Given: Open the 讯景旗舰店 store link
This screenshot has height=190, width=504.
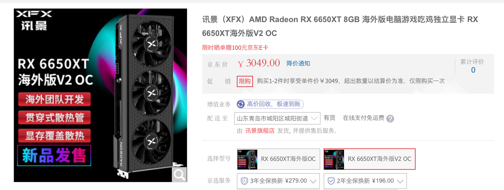Looking at the screenshot, I should (x=260, y=131).
